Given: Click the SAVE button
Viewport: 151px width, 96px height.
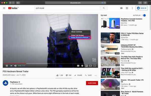Looking at the screenshot, I should 88,75.
